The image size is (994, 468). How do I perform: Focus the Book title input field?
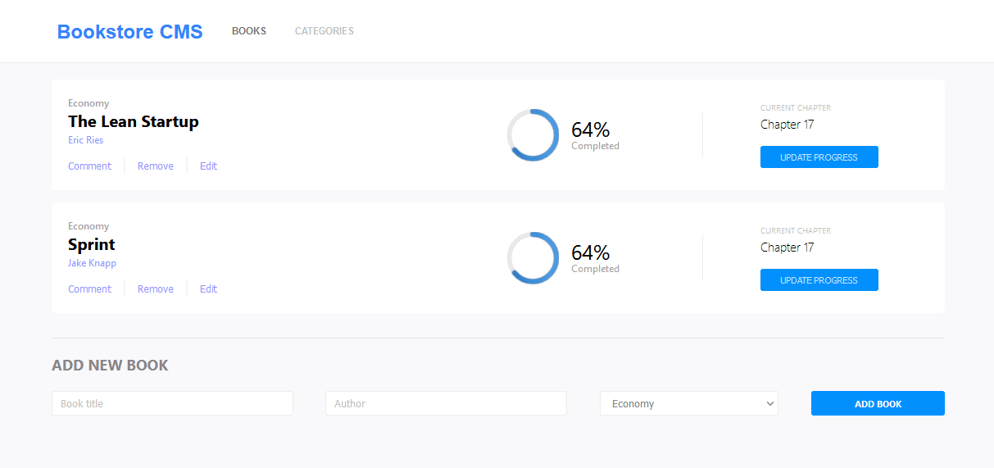point(172,403)
